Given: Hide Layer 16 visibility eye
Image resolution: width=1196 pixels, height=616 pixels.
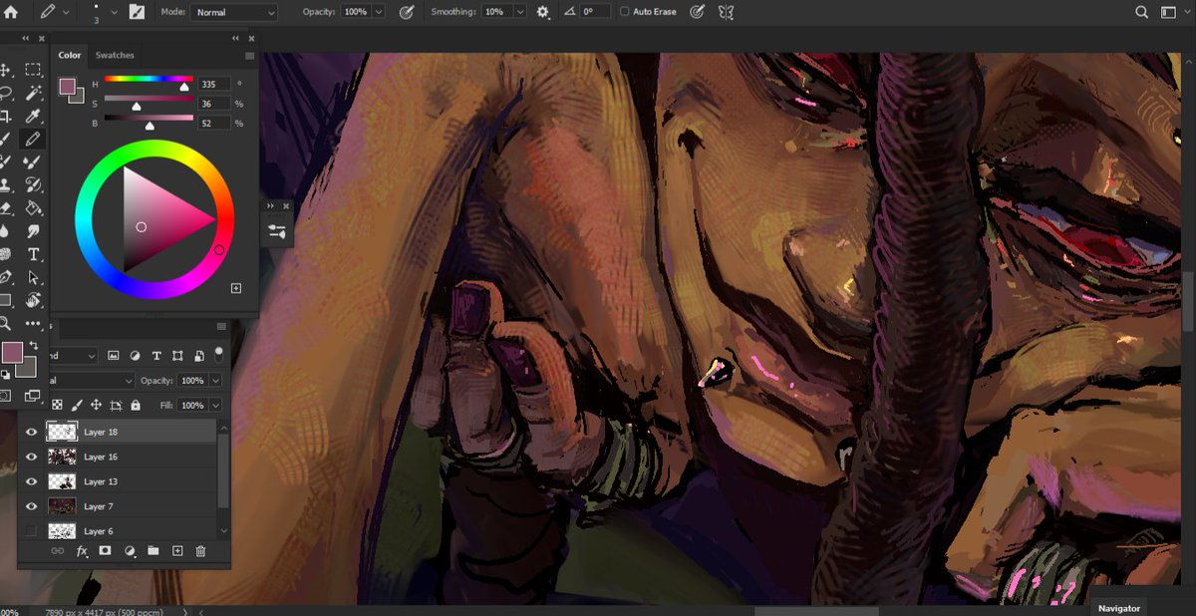Looking at the screenshot, I should 31,457.
